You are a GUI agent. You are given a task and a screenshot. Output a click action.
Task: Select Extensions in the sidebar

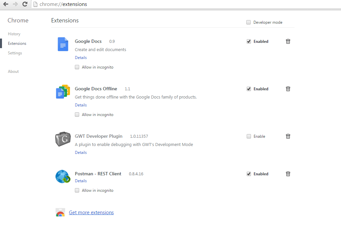(x=17, y=43)
